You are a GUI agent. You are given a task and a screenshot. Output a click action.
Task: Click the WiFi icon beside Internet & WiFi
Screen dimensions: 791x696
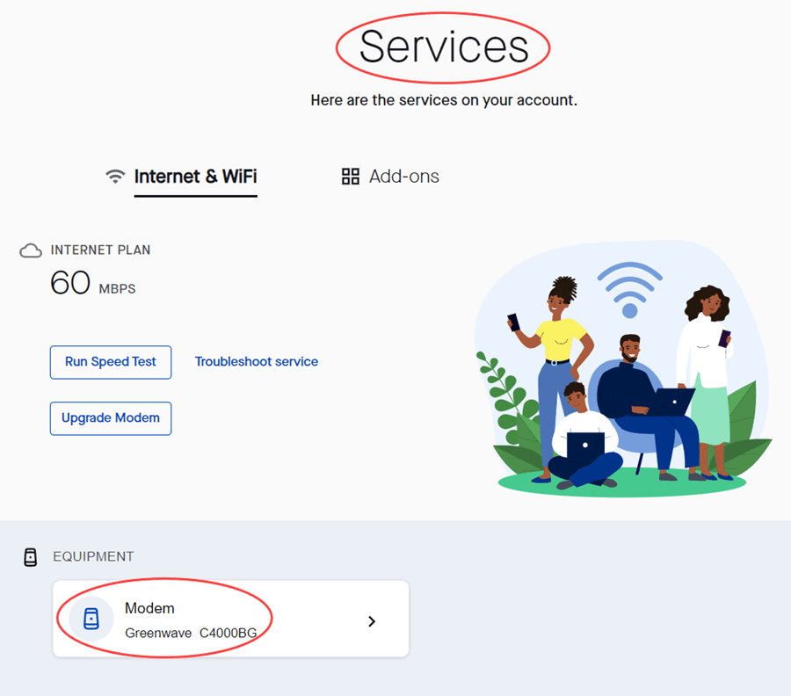click(x=115, y=177)
